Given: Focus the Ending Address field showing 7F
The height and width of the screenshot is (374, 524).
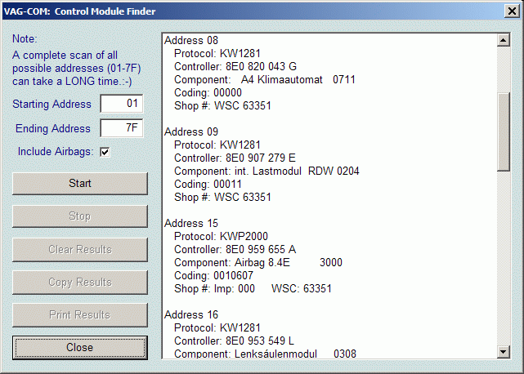Looking at the screenshot, I should coord(121,128).
